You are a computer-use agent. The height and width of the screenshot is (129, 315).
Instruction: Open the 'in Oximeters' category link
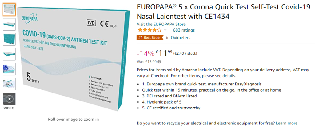(178, 38)
